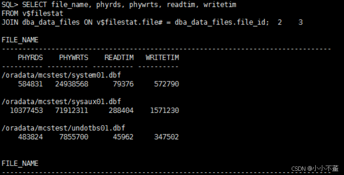Screen dimensions: 344x175
Task: Click the /oradata/mcstest/system01.dbf file path
Action: [61, 75]
